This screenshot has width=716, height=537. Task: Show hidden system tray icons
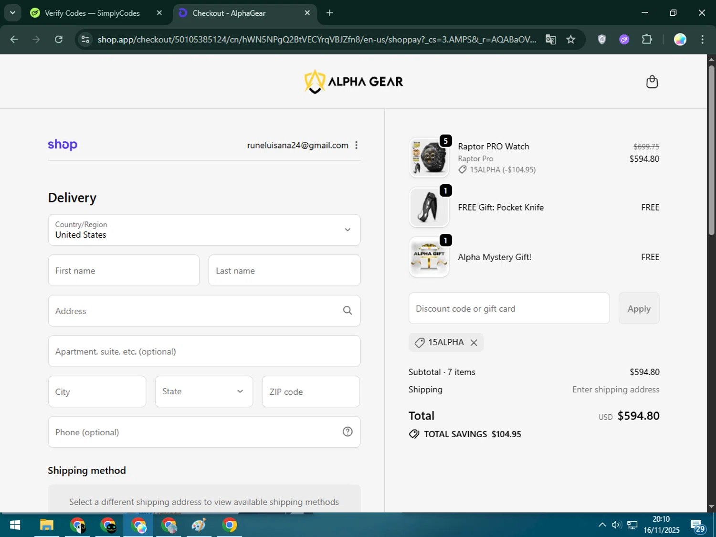click(602, 525)
